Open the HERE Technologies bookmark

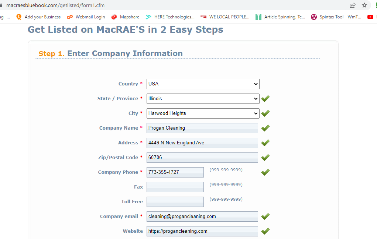[x=170, y=17]
